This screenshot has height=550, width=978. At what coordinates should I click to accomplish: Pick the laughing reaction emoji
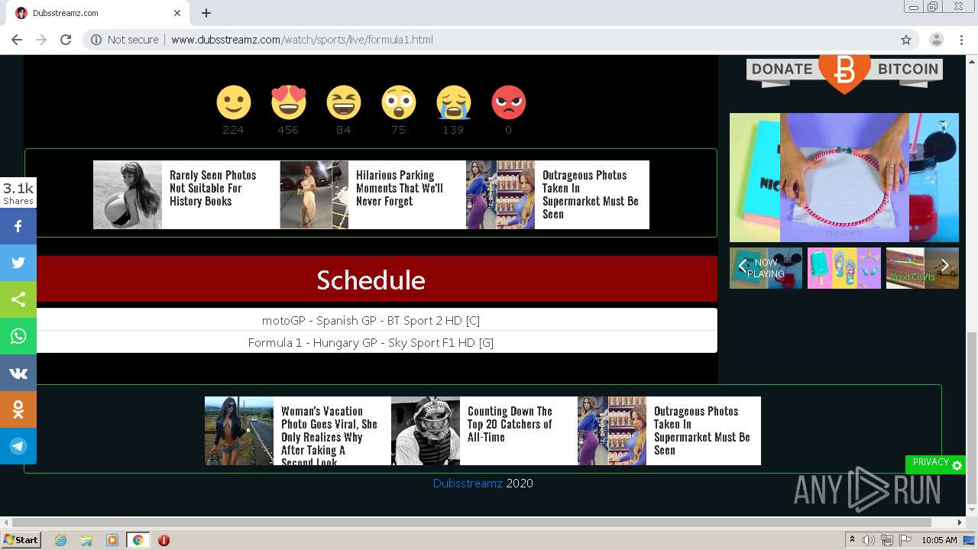(343, 102)
